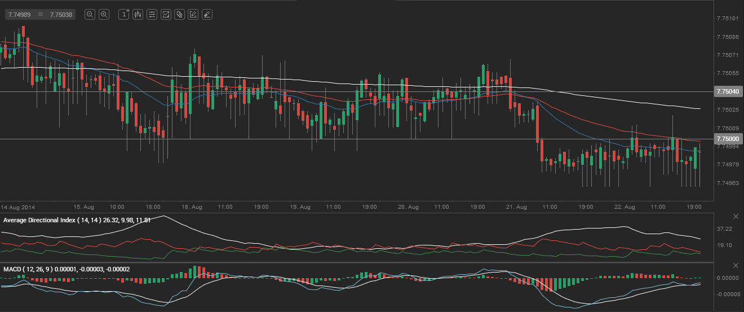The width and height of the screenshot is (744, 312).
Task: Click the overlapping squares copy icon
Action: (x=179, y=15)
